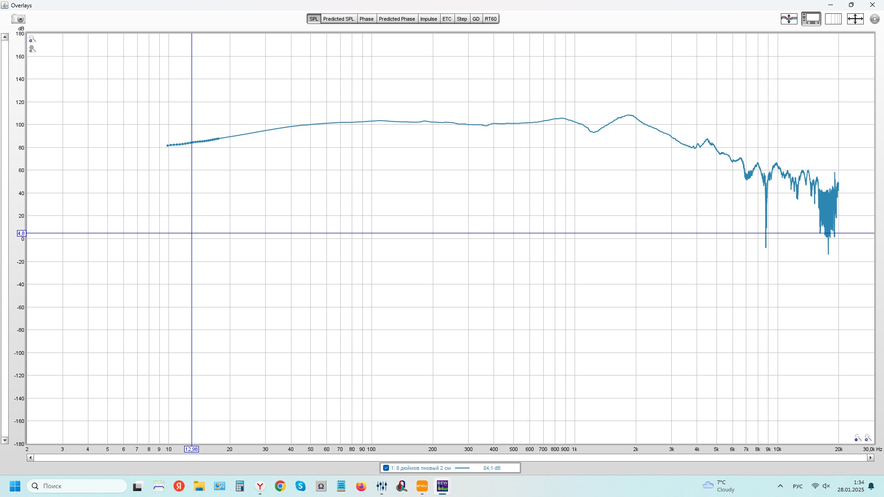884x497 pixels.
Task: Click the down arrow of the vertical scrollbar
Action: pos(5,440)
